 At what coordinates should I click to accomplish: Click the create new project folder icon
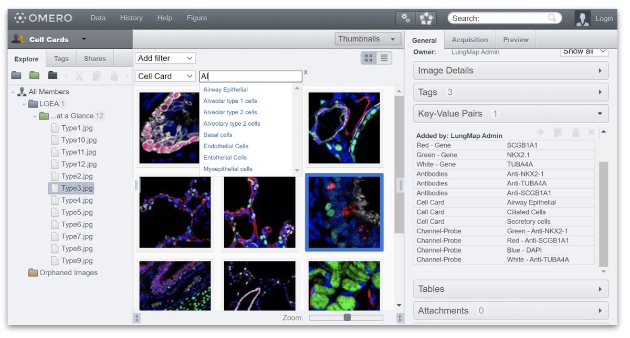coord(17,75)
